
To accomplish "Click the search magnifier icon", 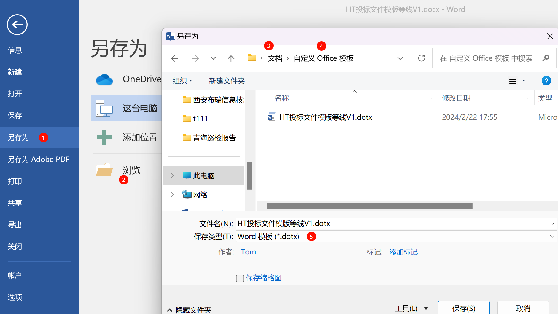I will (x=546, y=58).
